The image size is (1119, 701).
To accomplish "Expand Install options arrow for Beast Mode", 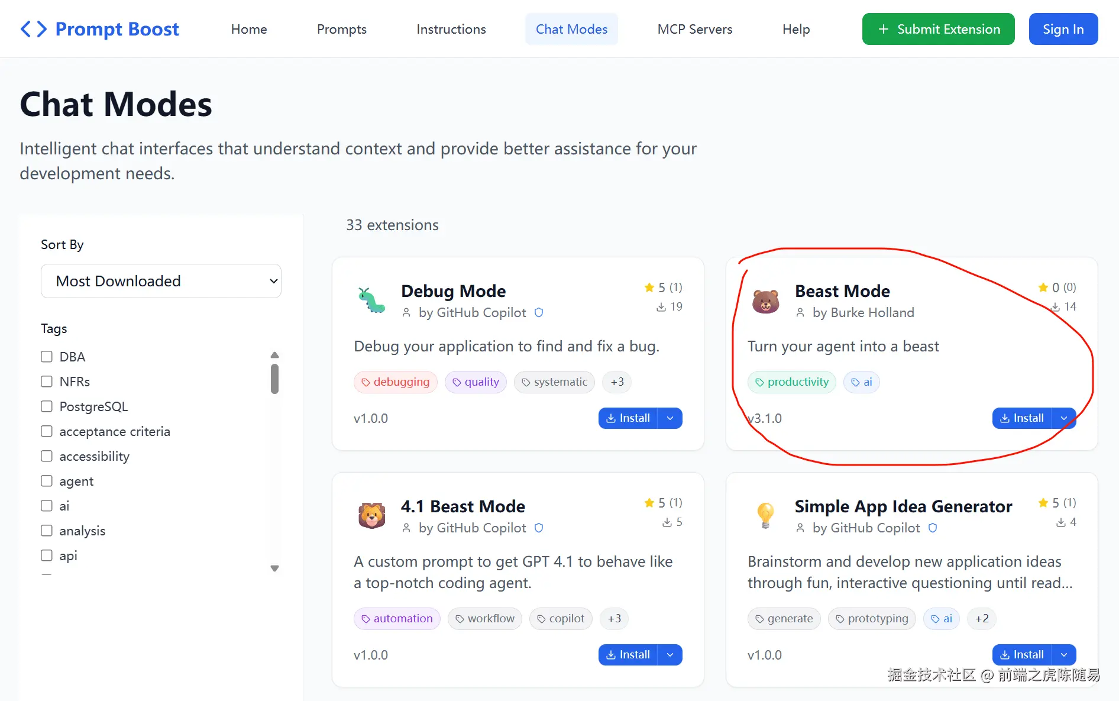I will (x=1064, y=418).
